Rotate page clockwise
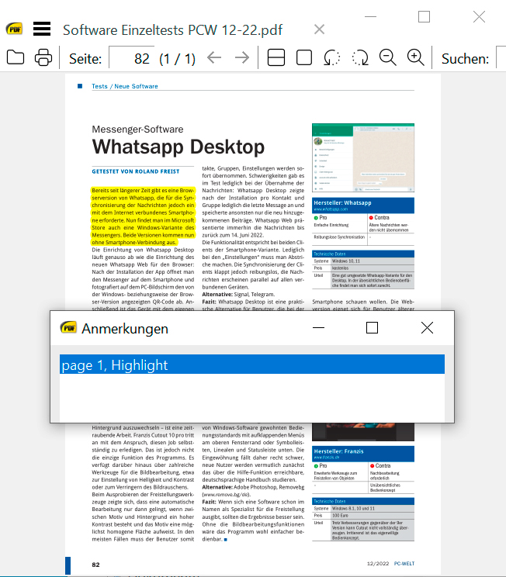Image resolution: width=506 pixels, height=577 pixels. [x=360, y=57]
